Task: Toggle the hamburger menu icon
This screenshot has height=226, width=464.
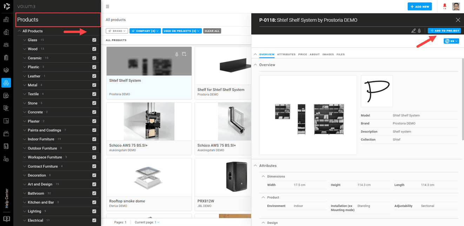Action: tap(107, 7)
